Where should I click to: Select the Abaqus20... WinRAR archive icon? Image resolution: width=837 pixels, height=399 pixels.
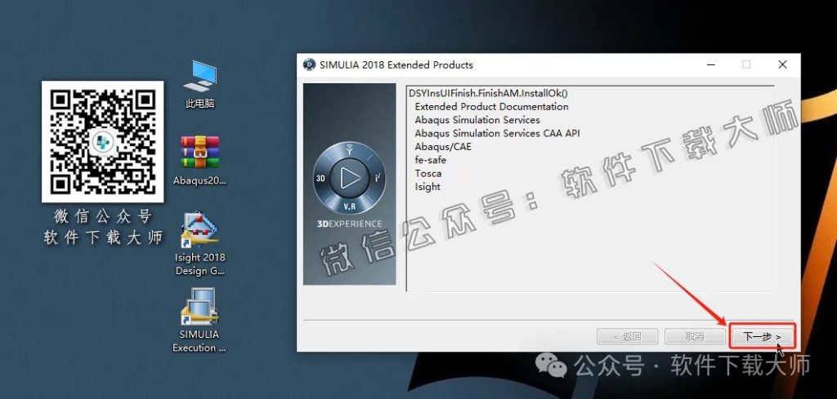(x=199, y=161)
